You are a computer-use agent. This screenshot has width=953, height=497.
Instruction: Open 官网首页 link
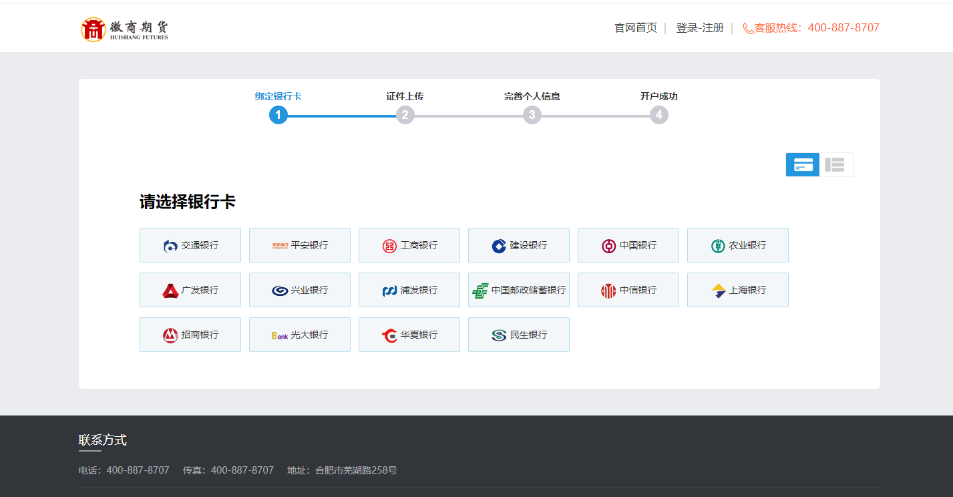click(x=636, y=28)
